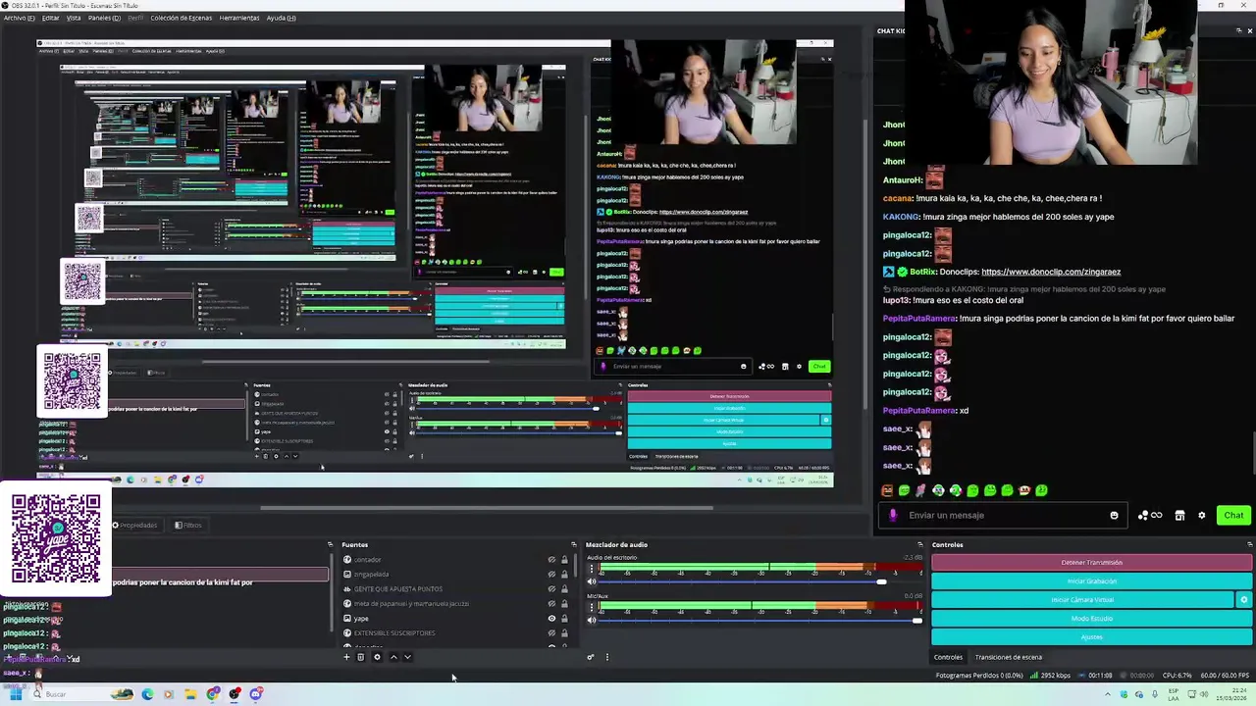Viewport: 1256px width, 706px height.
Task: Pop out the Controles dock panel
Action: click(1249, 544)
